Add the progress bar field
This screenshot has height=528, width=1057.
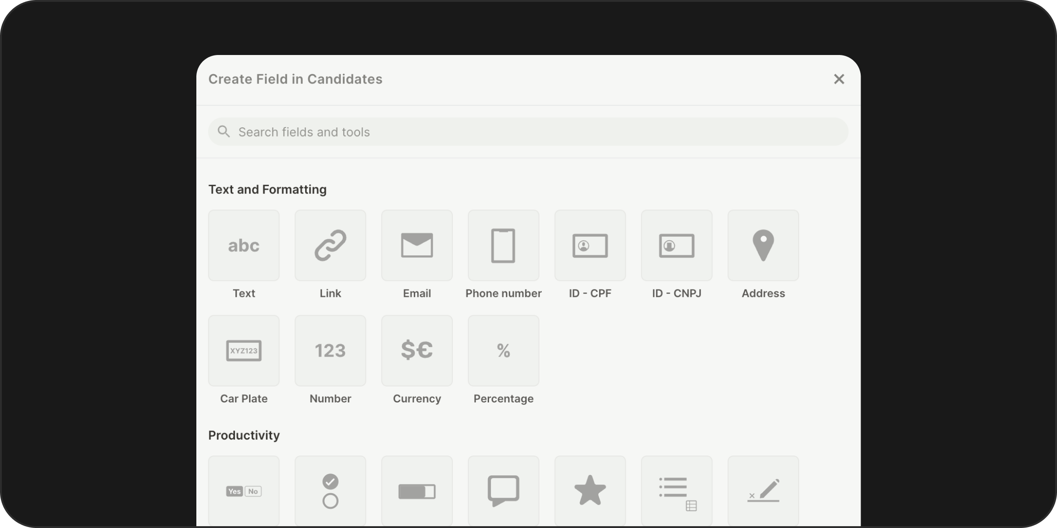click(x=417, y=491)
